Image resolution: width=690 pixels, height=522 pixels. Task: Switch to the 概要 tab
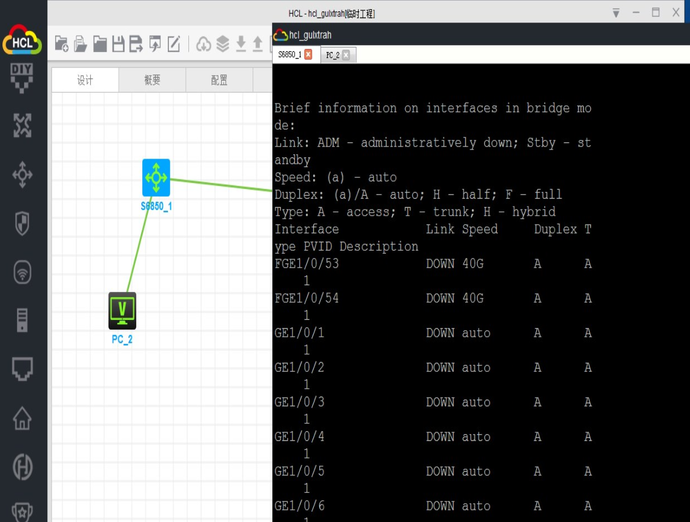(x=152, y=80)
